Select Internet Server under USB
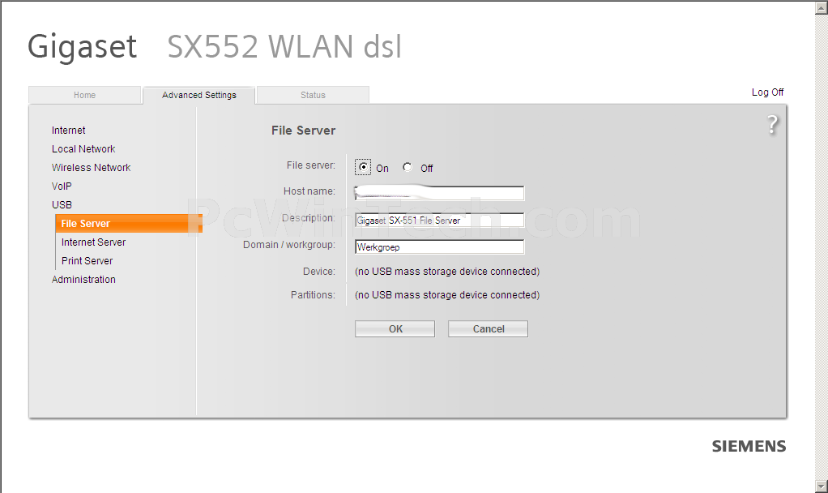The height and width of the screenshot is (493, 828). pyautogui.click(x=93, y=242)
